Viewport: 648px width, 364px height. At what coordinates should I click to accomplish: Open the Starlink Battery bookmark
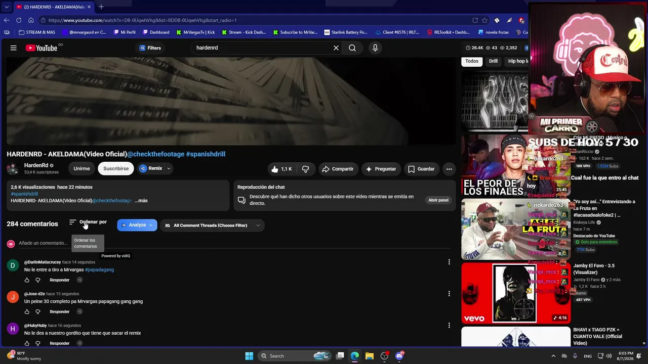(346, 32)
